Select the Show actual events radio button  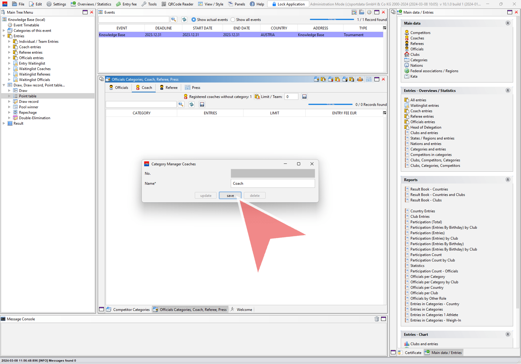(194, 20)
